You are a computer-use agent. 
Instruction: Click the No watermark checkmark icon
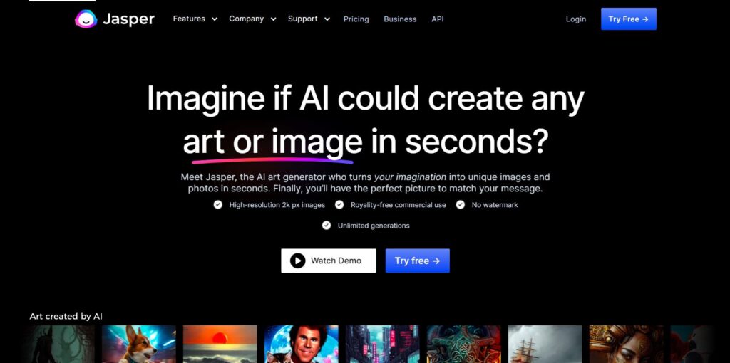[460, 204]
